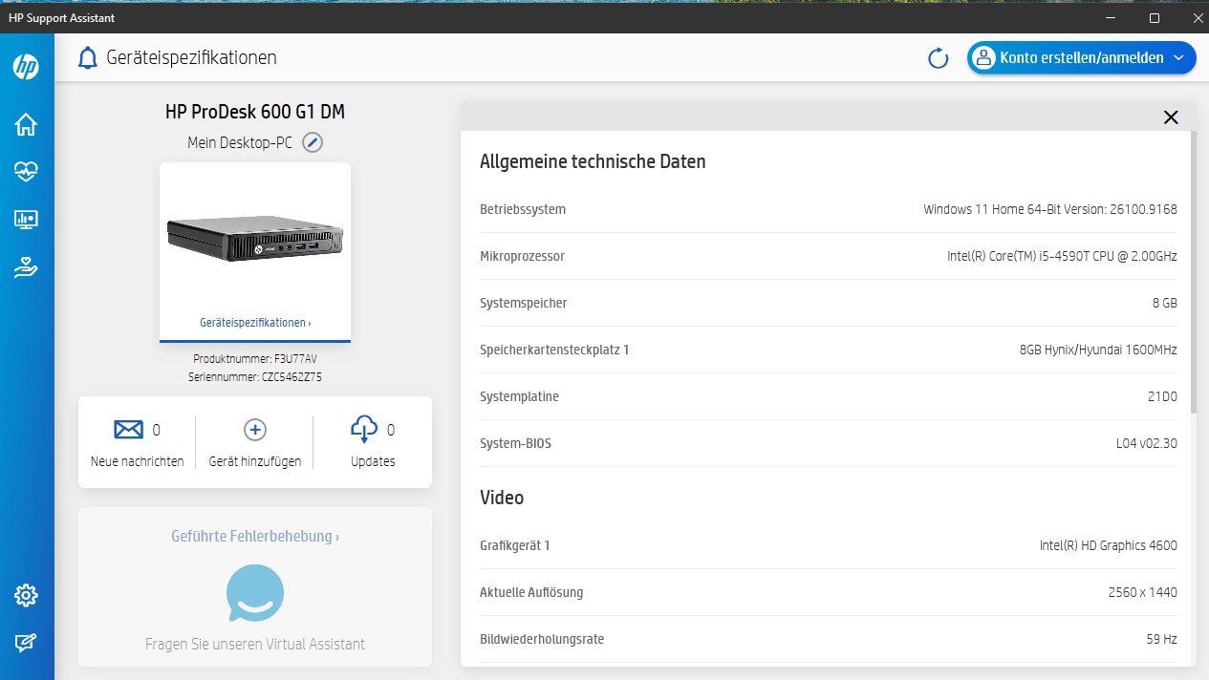The image size is (1209, 680).
Task: Select resolution value 2560 x 1440
Action: click(x=1143, y=592)
